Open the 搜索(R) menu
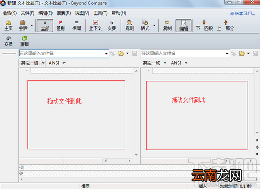 pos(63,13)
